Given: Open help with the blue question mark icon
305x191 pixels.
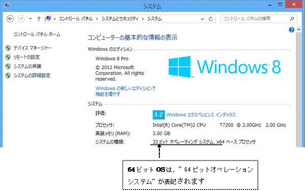Looking at the screenshot, I should tap(291, 29).
